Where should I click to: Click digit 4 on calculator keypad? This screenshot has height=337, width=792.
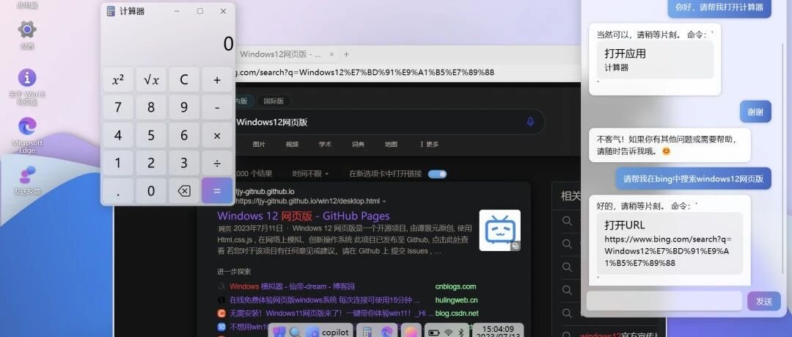tap(118, 135)
